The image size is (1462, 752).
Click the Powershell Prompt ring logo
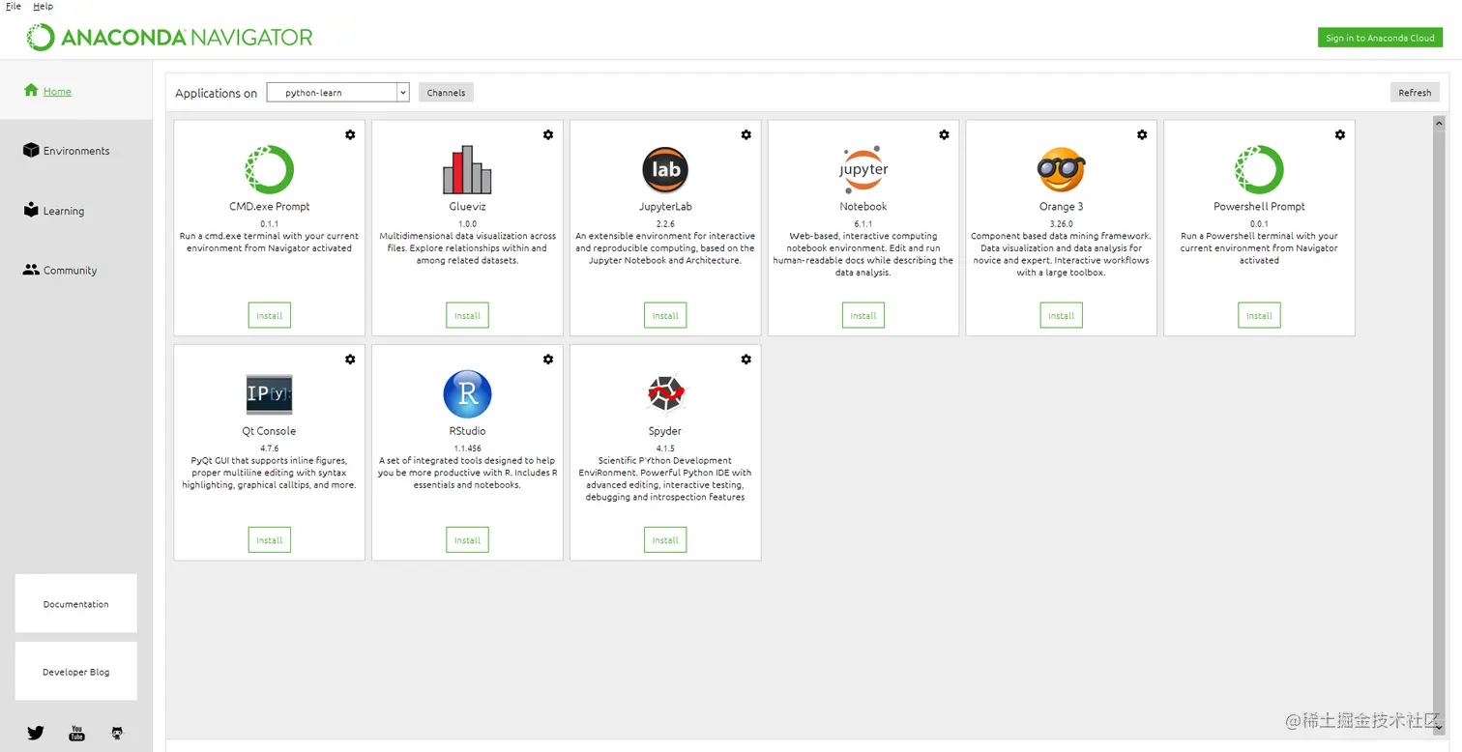tap(1259, 170)
